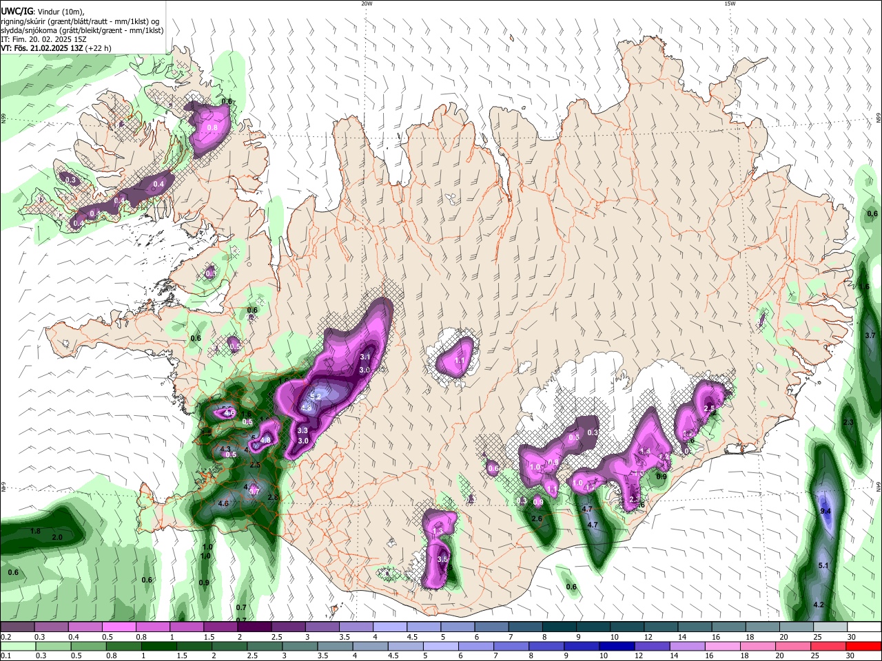Image resolution: width=882 pixels, height=661 pixels.
Task: Click the "4.2" value on the map
Action: 819,605
